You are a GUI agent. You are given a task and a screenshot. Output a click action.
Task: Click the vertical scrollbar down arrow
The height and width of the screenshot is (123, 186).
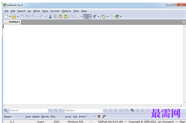click(184, 102)
